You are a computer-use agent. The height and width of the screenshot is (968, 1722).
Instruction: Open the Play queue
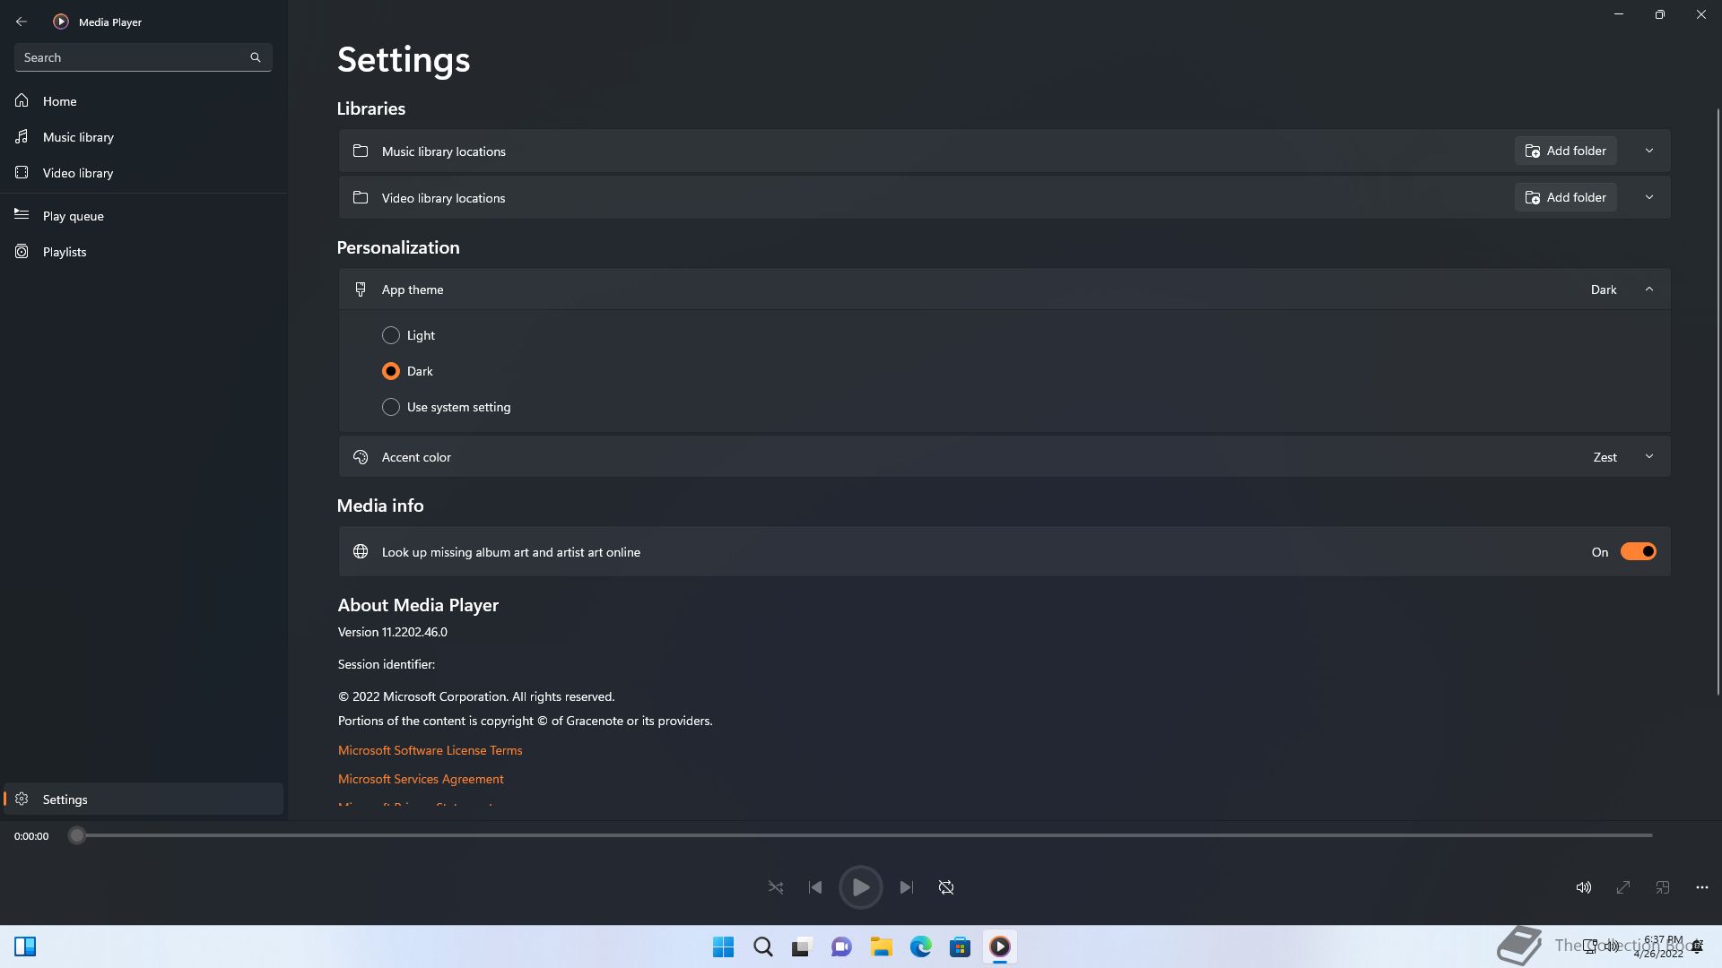click(143, 216)
